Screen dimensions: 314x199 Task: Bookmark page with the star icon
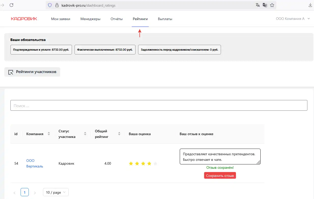[x=272, y=5]
